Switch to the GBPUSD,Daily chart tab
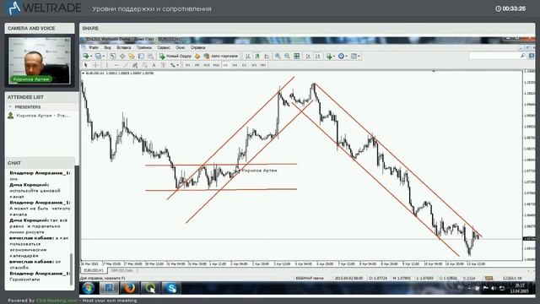This screenshot has height=304, width=540. click(121, 270)
